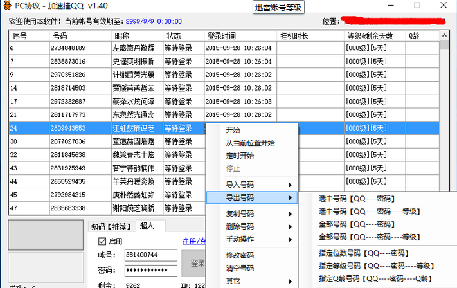
Task: Click the gray captcha image box
Action: 46,235
